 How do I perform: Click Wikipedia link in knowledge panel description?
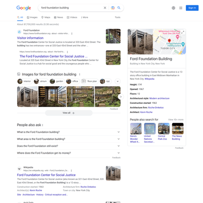pyautogui.click(x=149, y=79)
